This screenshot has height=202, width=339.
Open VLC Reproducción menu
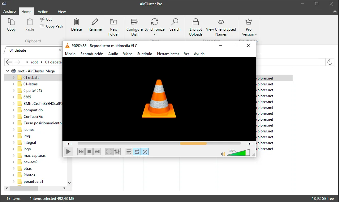[x=92, y=54]
